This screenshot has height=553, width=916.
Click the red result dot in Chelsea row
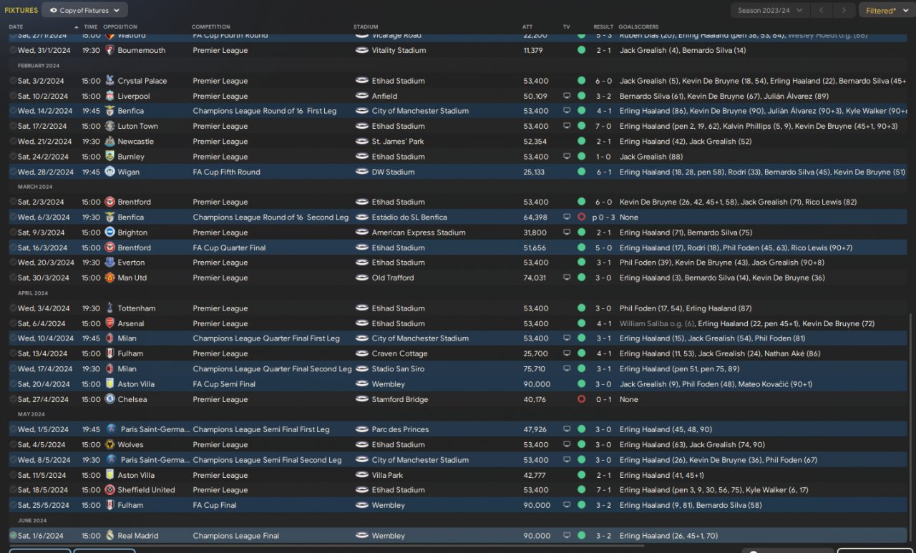[x=581, y=399]
